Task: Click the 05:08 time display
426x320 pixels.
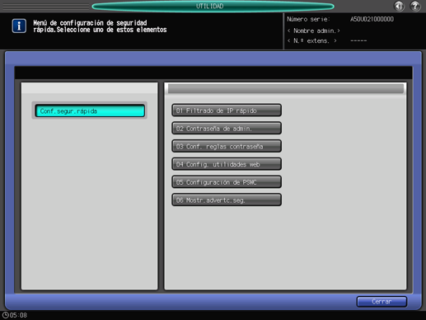Action: pyautogui.click(x=18, y=315)
